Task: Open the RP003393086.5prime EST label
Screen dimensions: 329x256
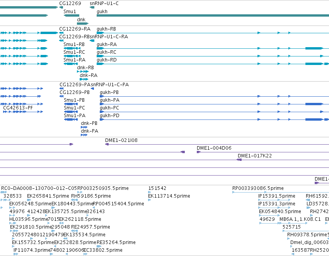Action: point(258,188)
